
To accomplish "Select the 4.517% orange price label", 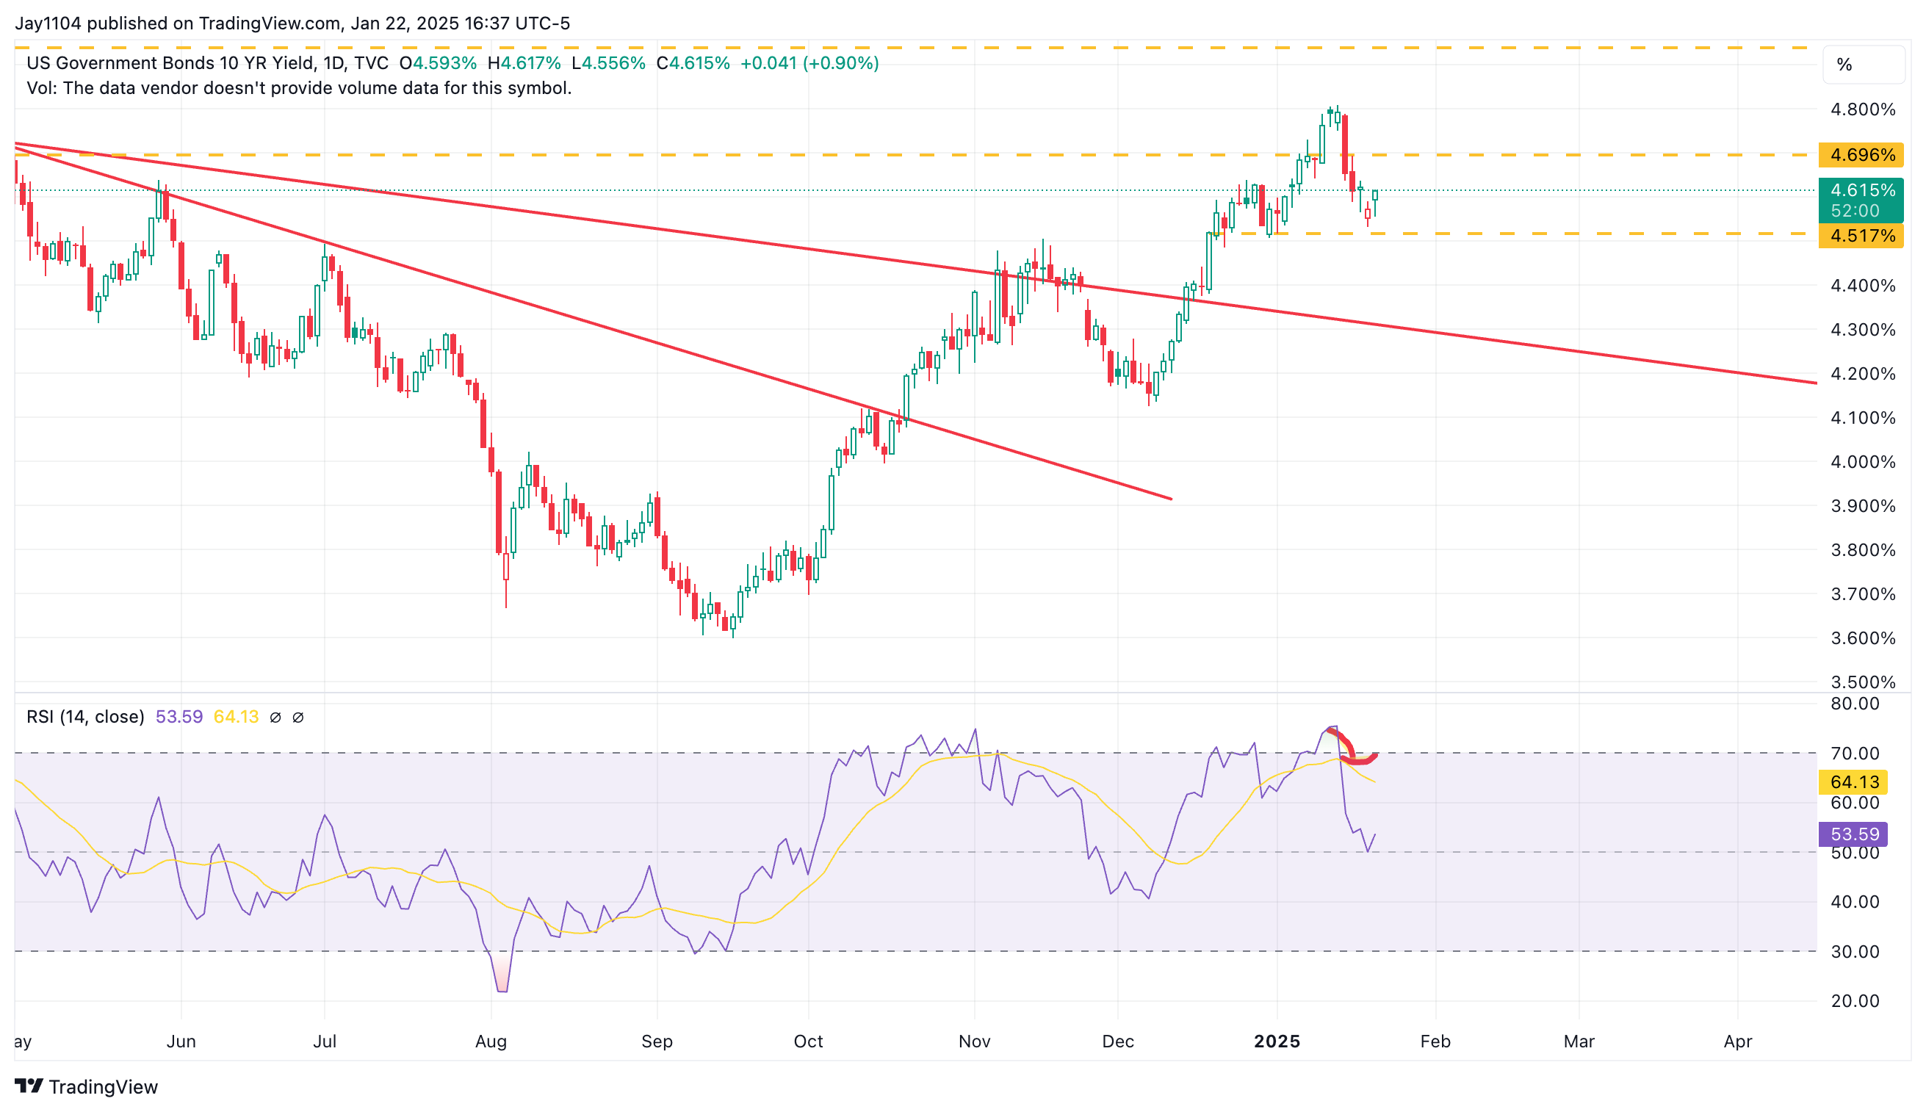I will [x=1861, y=236].
